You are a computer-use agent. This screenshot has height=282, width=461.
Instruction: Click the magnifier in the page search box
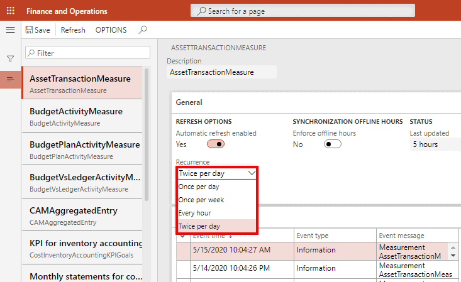coord(201,11)
